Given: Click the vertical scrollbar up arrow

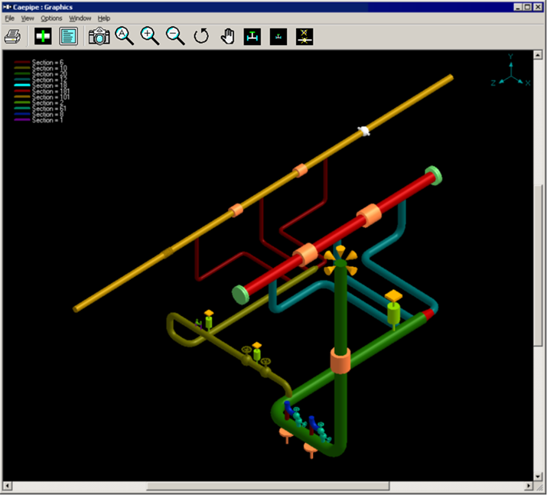Looking at the screenshot, I should [538, 55].
